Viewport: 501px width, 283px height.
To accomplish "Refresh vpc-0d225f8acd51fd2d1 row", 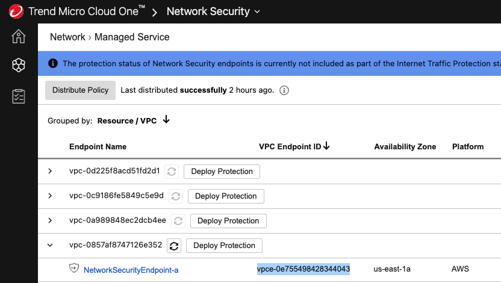I will point(172,172).
